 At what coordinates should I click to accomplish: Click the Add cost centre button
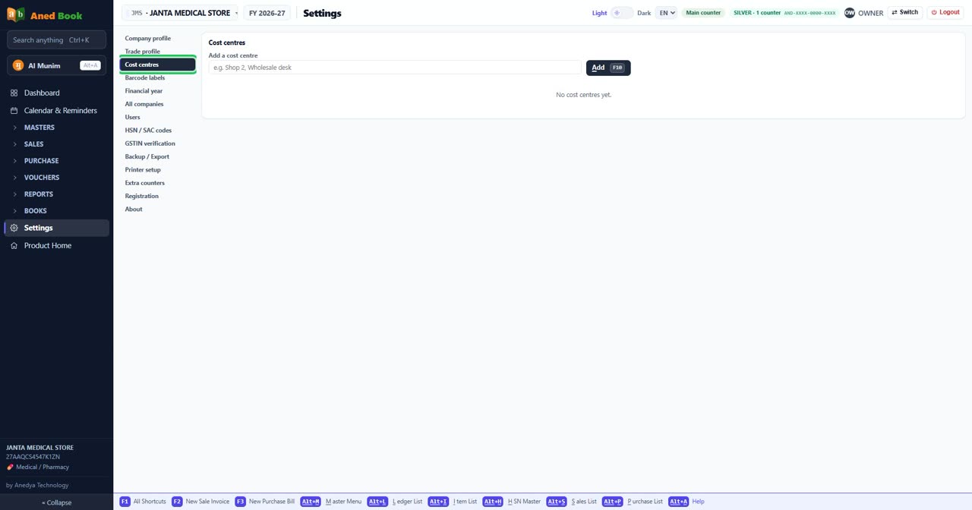pyautogui.click(x=608, y=68)
